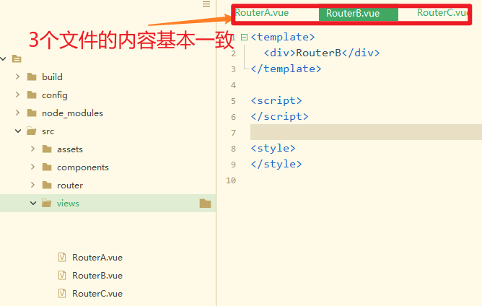Open RouterB.vue from the file tree

97,276
